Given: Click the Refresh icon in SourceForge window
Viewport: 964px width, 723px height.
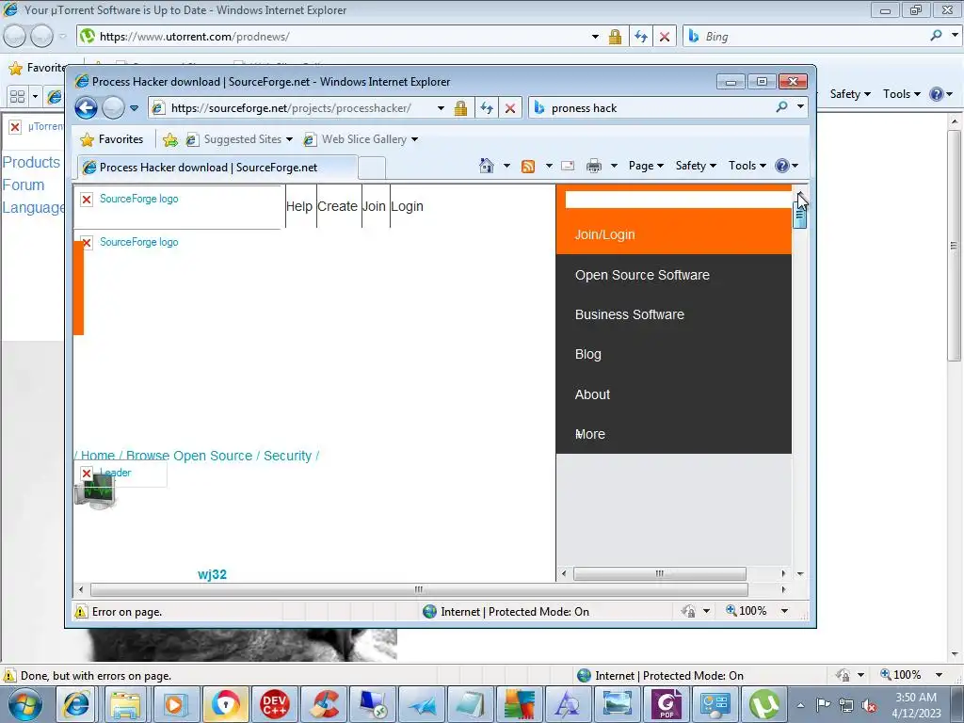Looking at the screenshot, I should tap(487, 108).
